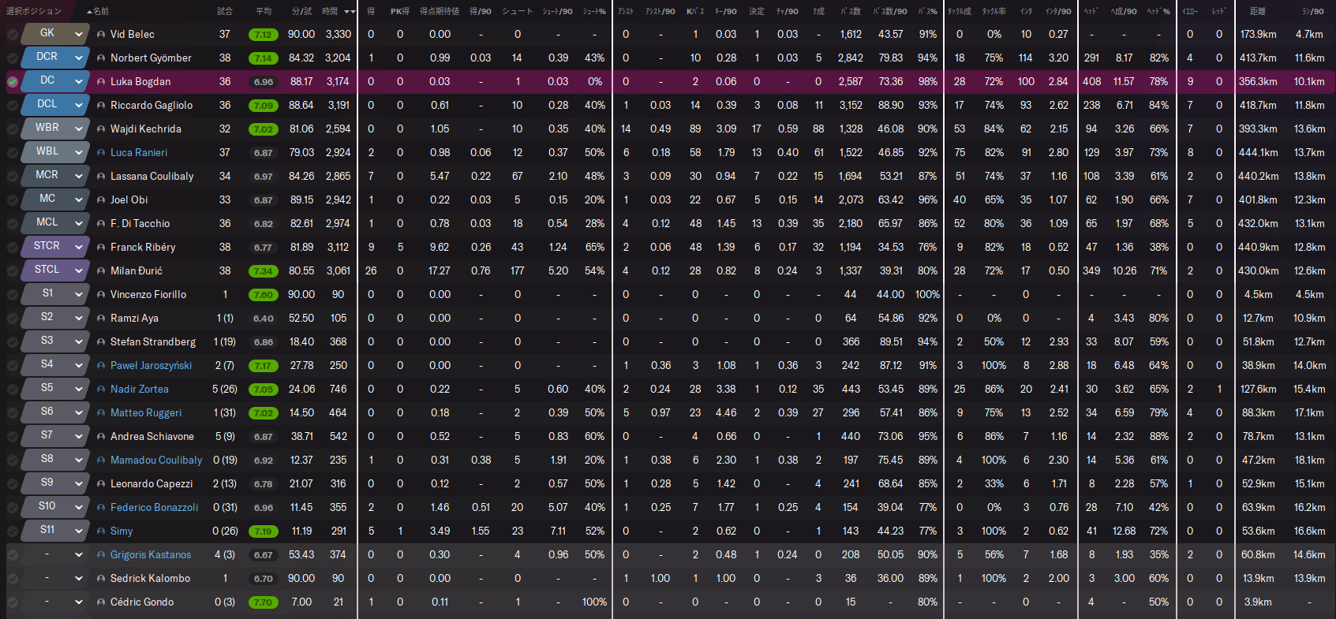Viewport: 1336px width, 619px height.
Task: Open info icon beside Simy
Action: [101, 531]
